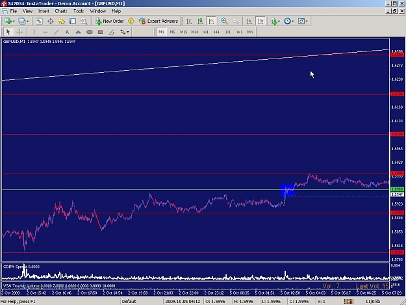Select the D1 timeframe
The image size is (406, 305).
click(x=228, y=32)
